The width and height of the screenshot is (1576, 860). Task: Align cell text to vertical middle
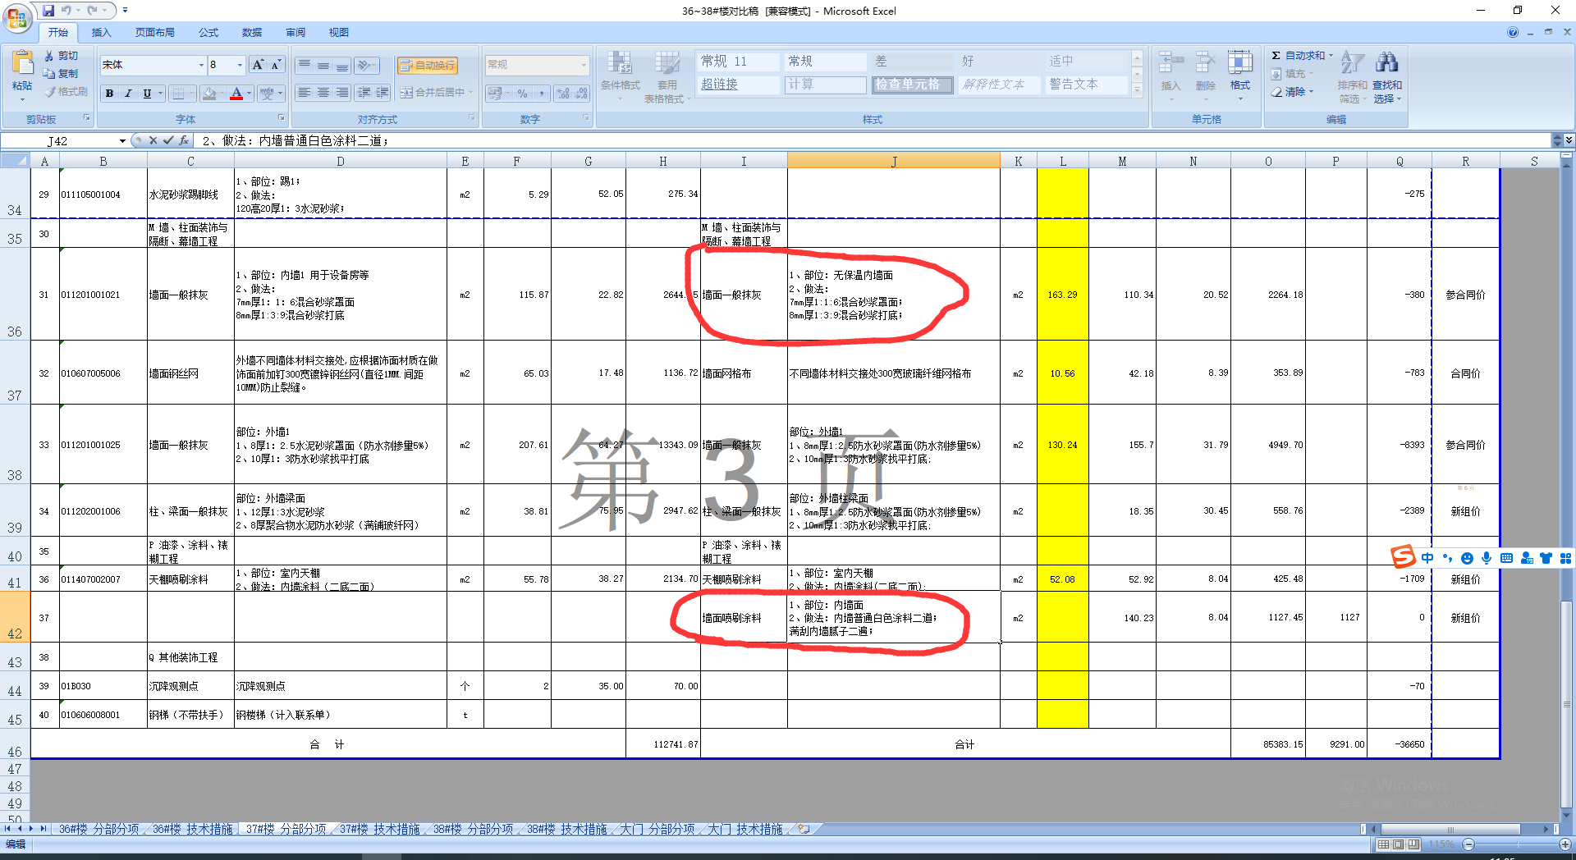coord(323,65)
